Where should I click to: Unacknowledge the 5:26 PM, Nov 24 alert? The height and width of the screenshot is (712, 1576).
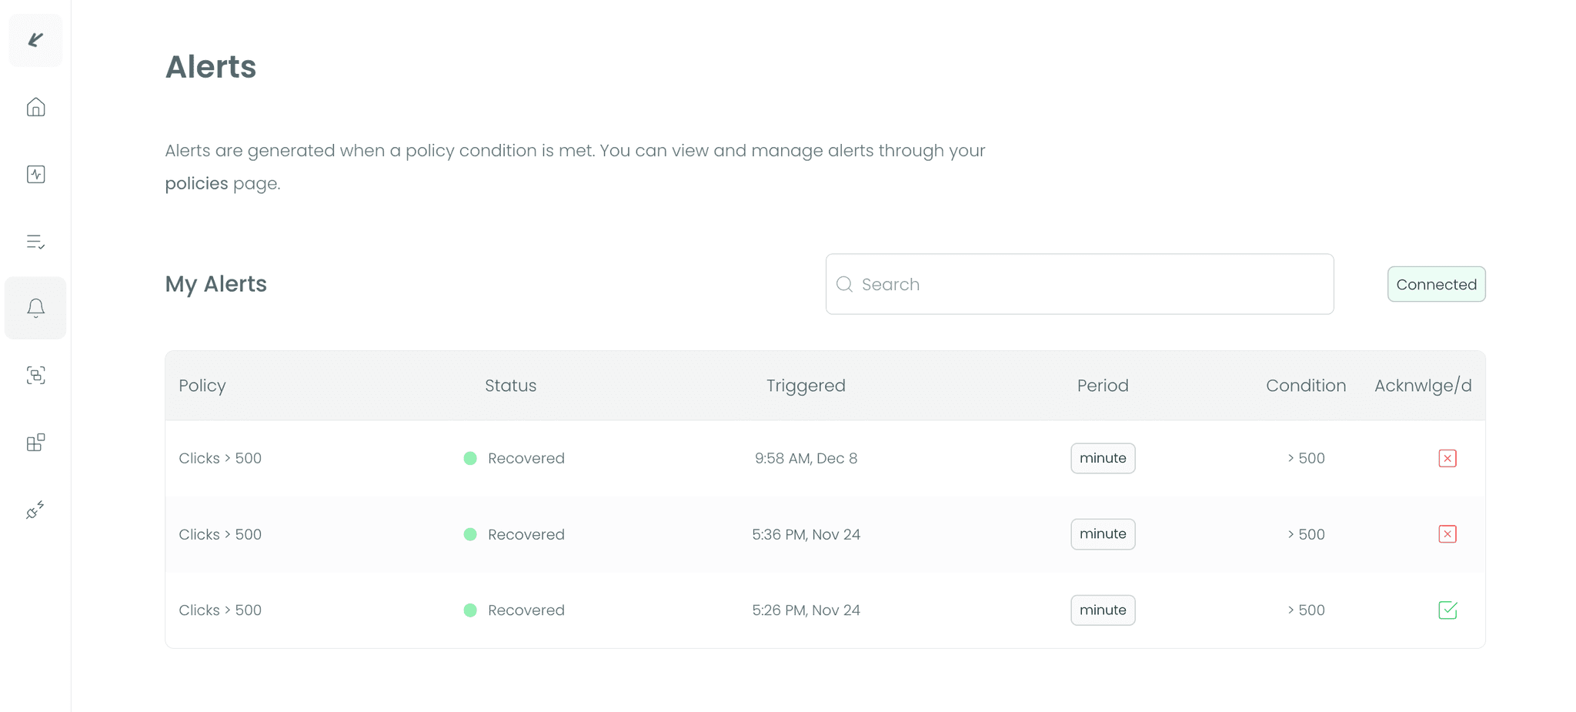[x=1447, y=610]
